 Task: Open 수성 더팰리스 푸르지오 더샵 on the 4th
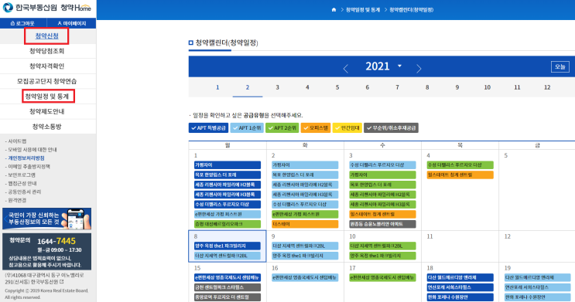460,165
